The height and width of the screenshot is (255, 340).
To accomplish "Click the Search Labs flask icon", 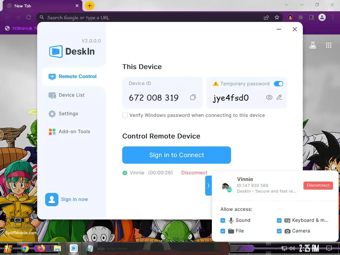I will tap(313, 45).
